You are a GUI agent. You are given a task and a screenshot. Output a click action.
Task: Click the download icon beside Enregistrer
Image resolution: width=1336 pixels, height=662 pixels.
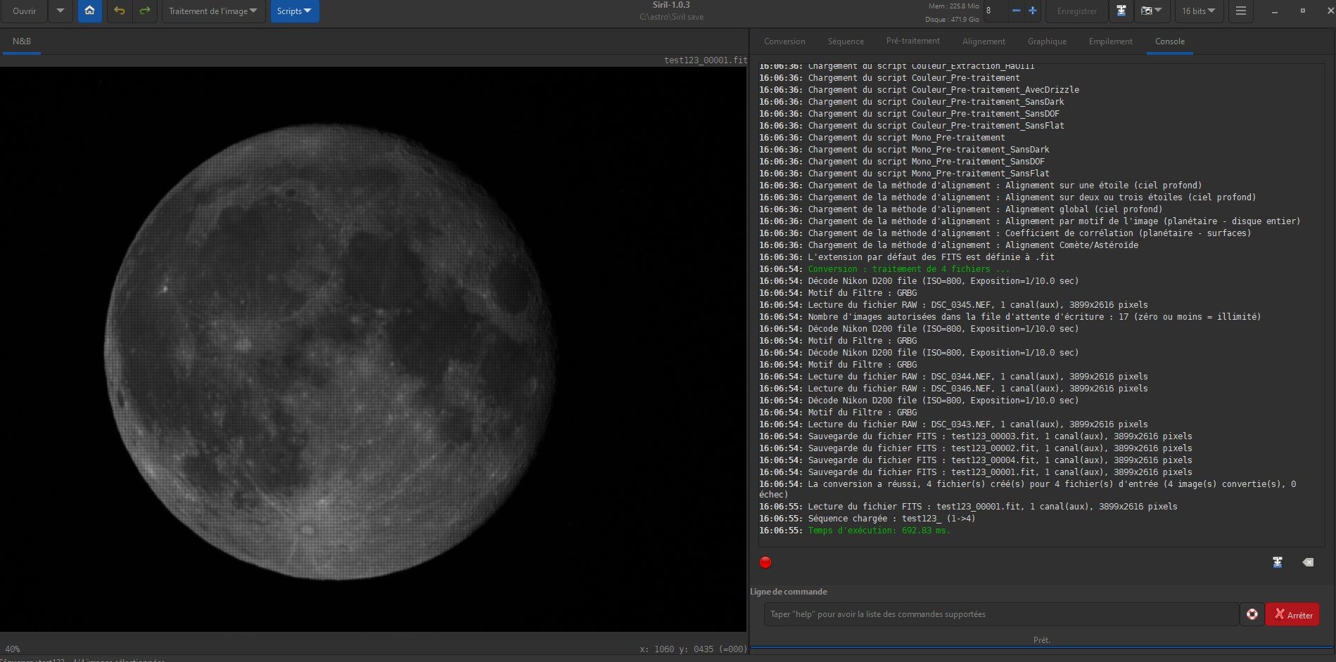pyautogui.click(x=1121, y=11)
